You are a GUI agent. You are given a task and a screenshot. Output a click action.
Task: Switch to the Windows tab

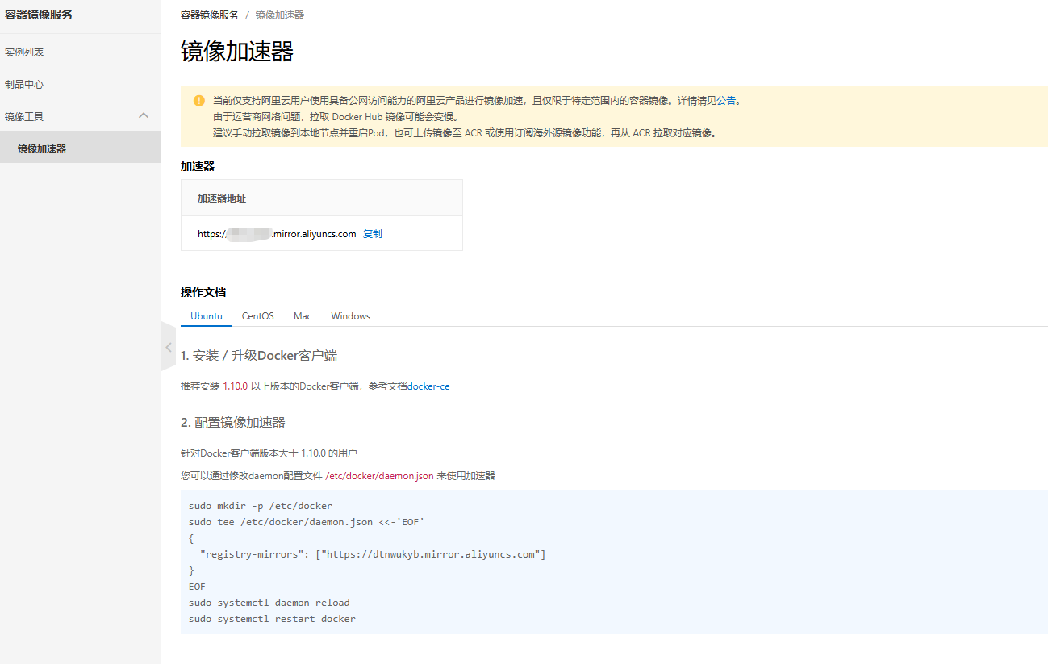click(x=351, y=316)
